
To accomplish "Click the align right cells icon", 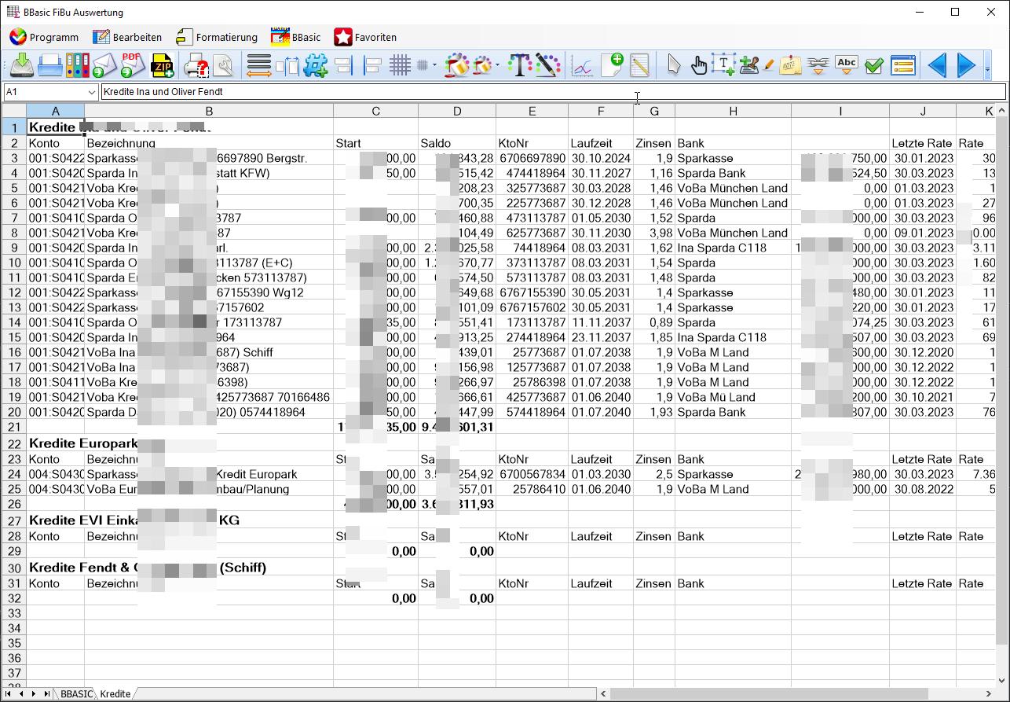I will tap(343, 66).
